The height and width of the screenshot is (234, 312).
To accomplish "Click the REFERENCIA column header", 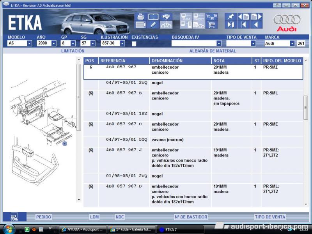I will [124, 61].
